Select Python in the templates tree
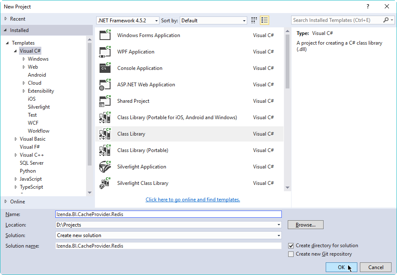This screenshot has width=397, height=275. [x=28, y=171]
